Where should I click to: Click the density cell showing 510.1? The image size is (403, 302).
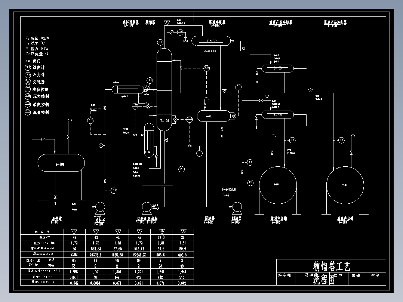coord(74,277)
